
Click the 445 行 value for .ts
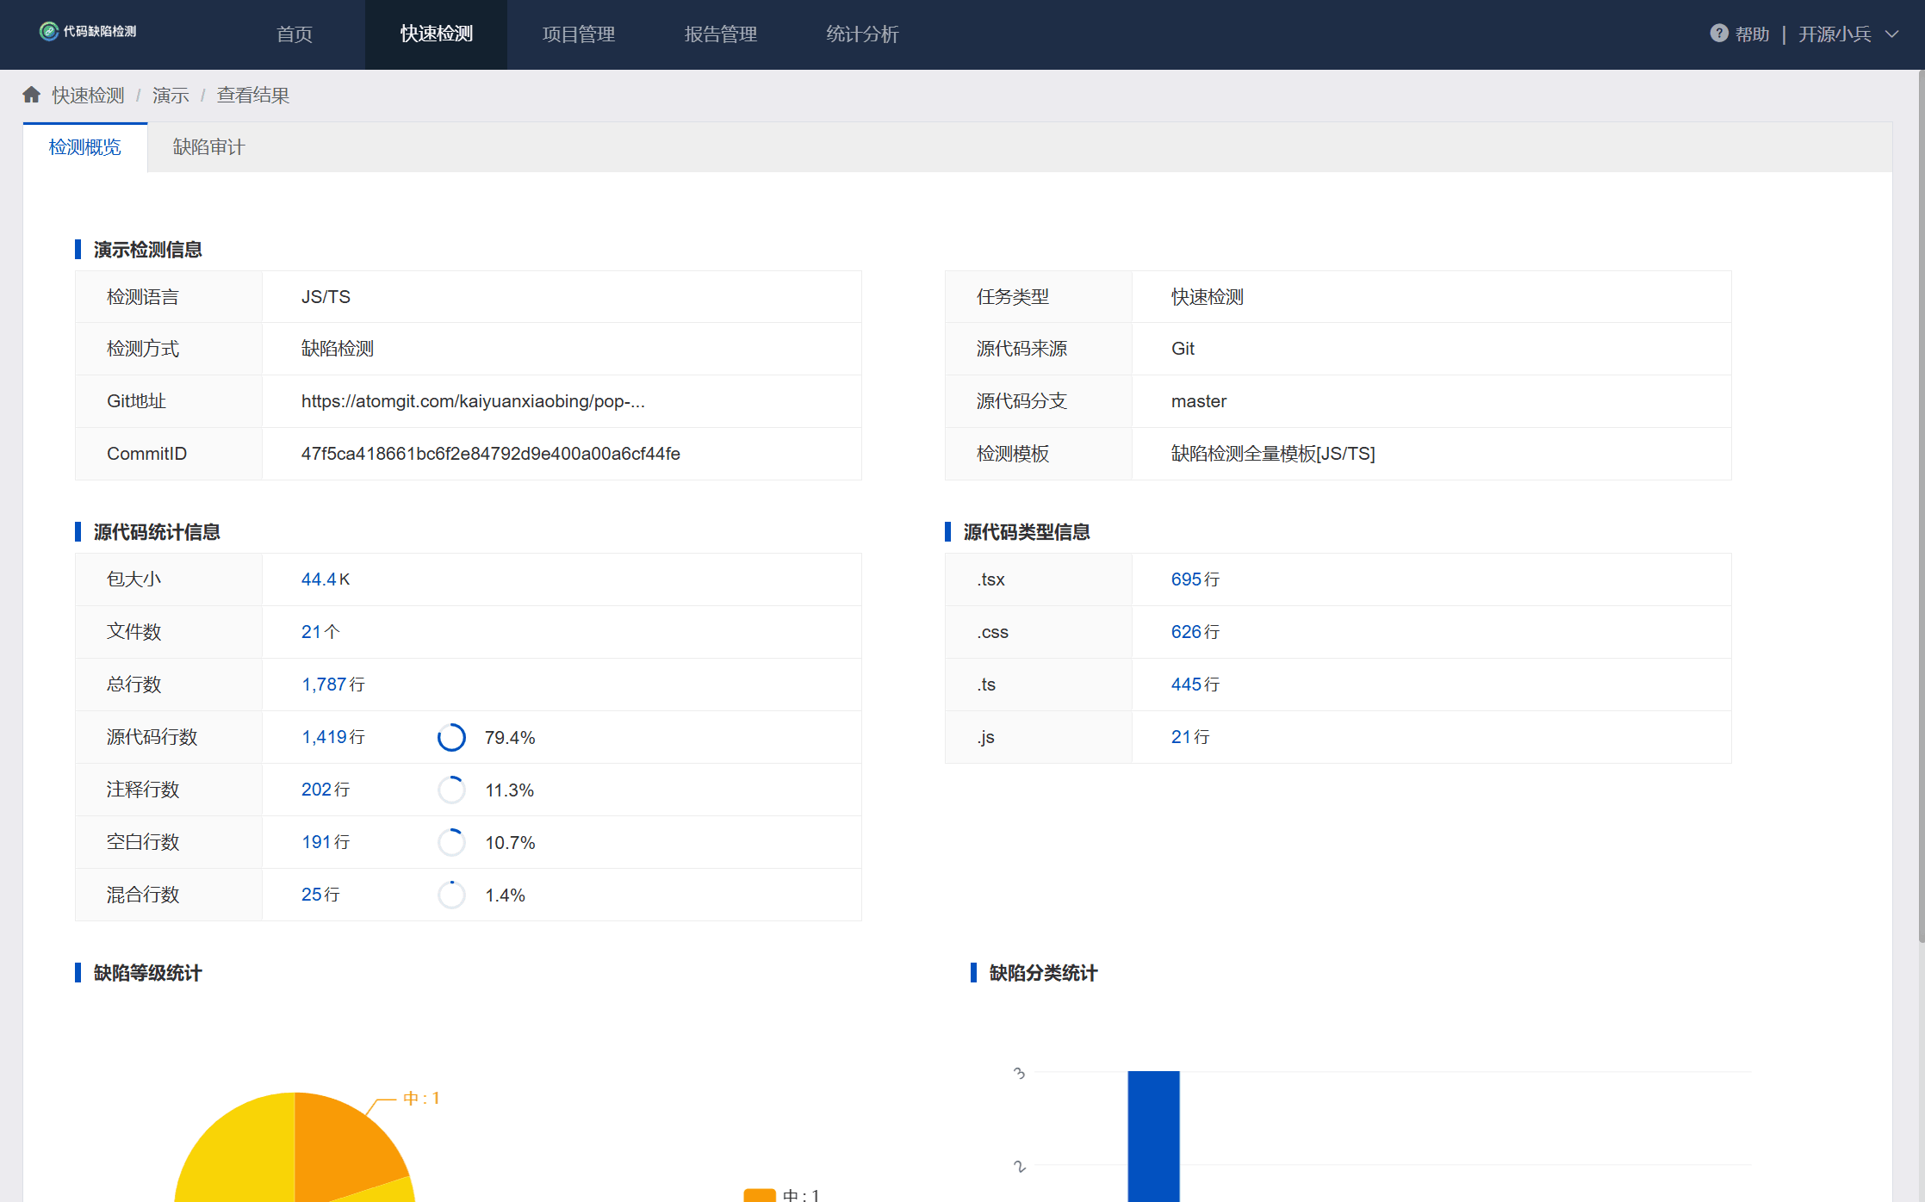[1195, 685]
